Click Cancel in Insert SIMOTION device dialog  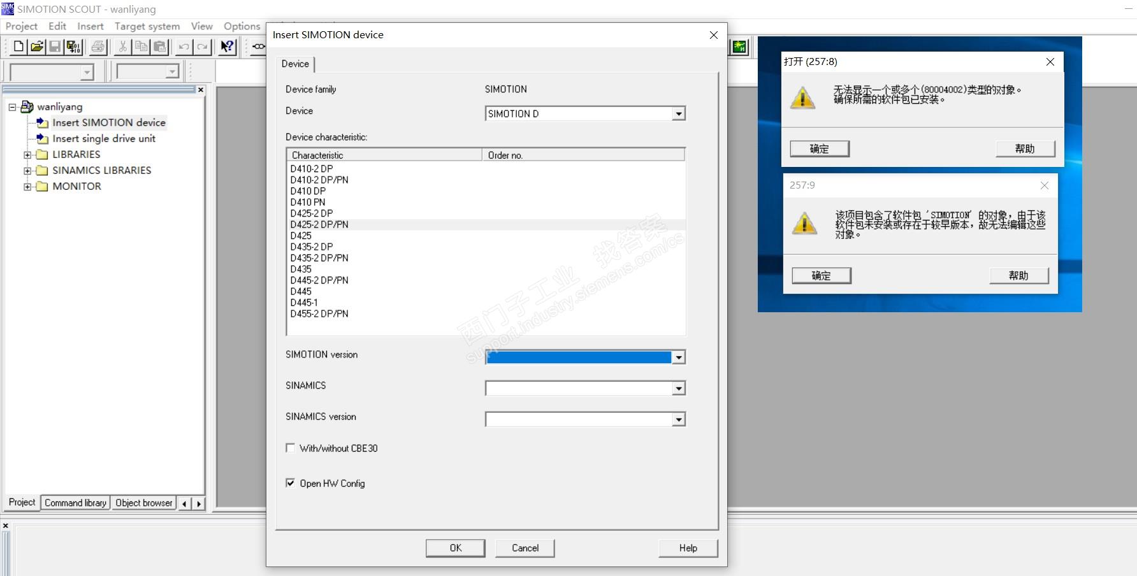pos(525,548)
